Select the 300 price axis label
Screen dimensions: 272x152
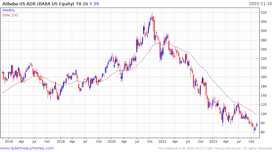[x=263, y=22]
